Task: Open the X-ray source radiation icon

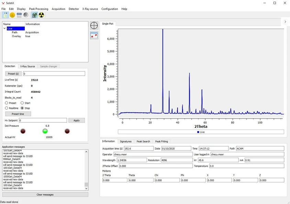Action: coord(41,15)
